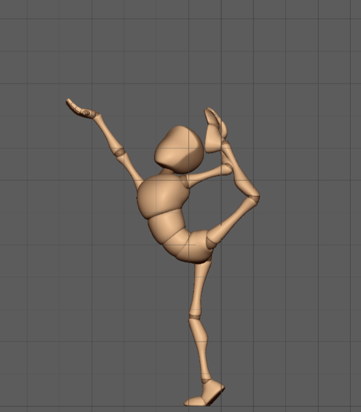361x412 pixels.
Task: Select the upper arm of the outstretched arm
Action: 131,171
